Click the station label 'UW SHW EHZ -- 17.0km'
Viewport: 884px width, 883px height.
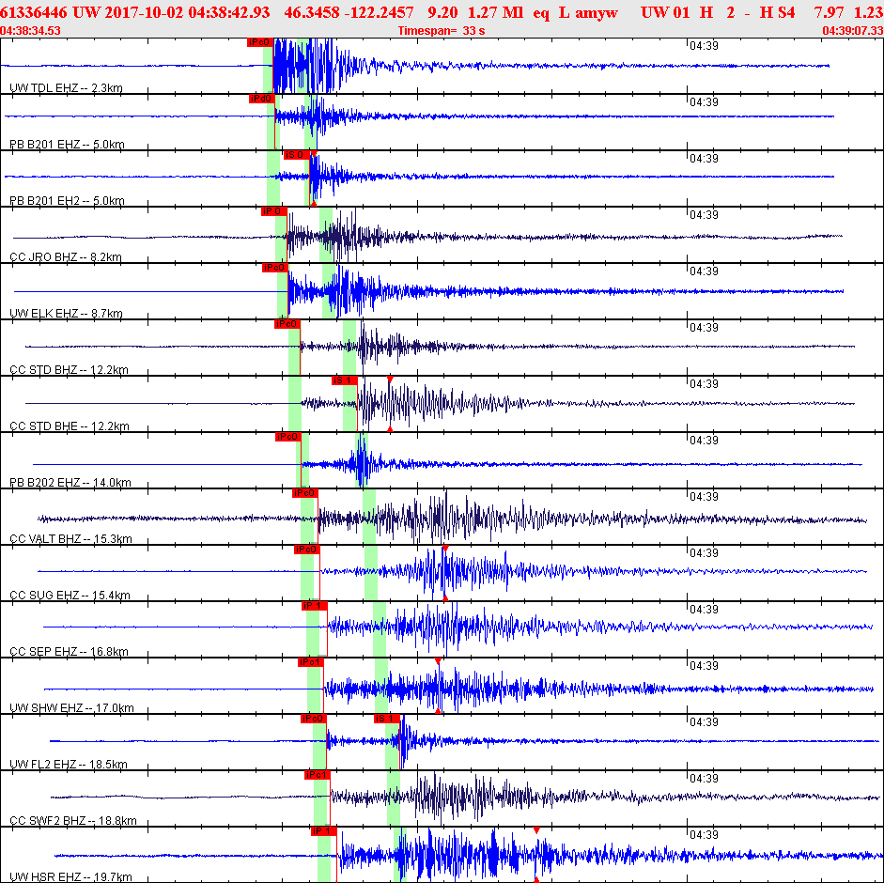[x=71, y=708]
